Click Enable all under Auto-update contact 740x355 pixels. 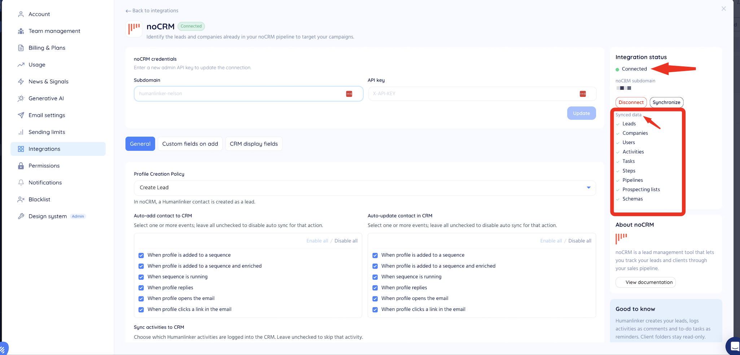point(551,241)
